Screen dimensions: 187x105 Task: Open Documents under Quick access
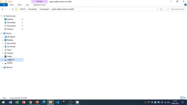point(11,26)
